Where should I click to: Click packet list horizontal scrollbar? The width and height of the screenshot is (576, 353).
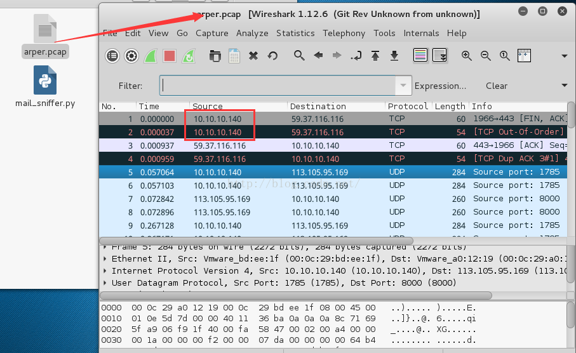(x=257, y=241)
